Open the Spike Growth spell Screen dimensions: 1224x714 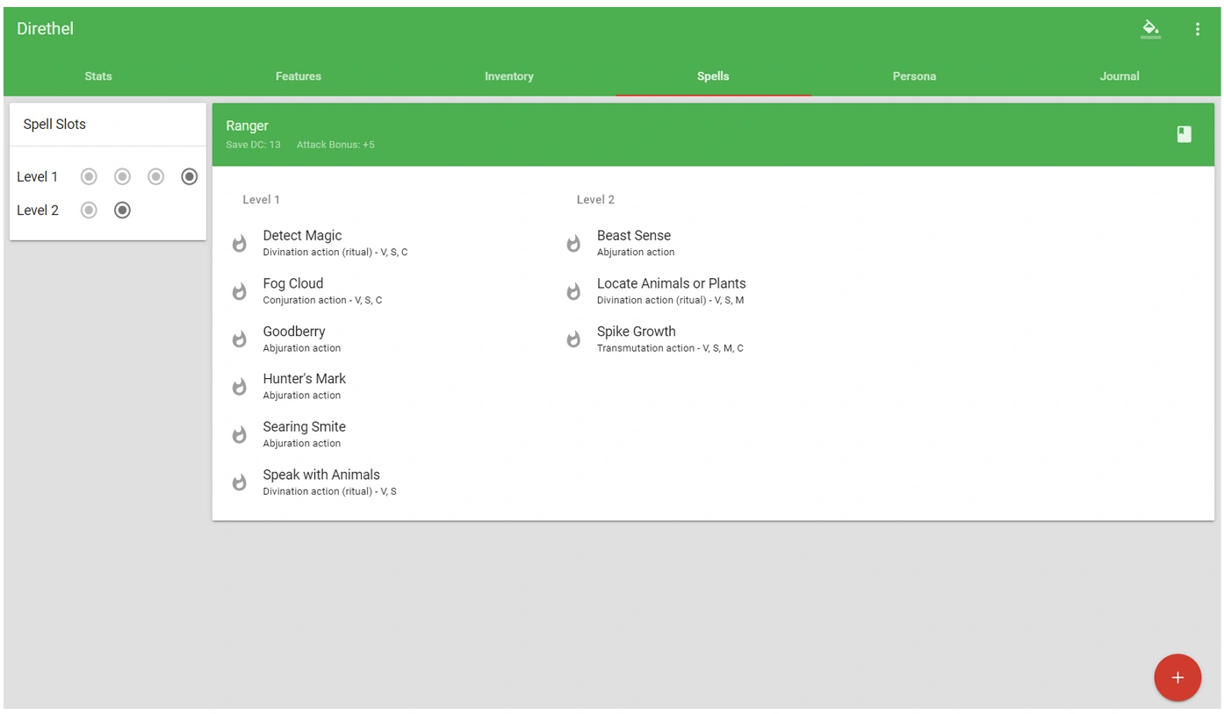(670, 339)
